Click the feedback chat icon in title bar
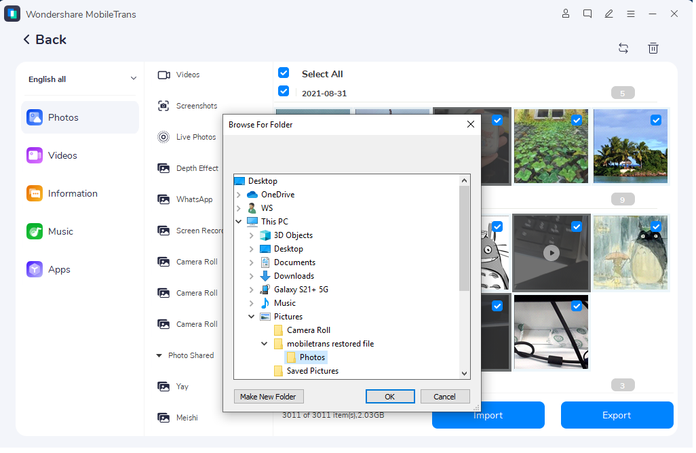Viewport: 696px width, 453px height. coord(587,14)
